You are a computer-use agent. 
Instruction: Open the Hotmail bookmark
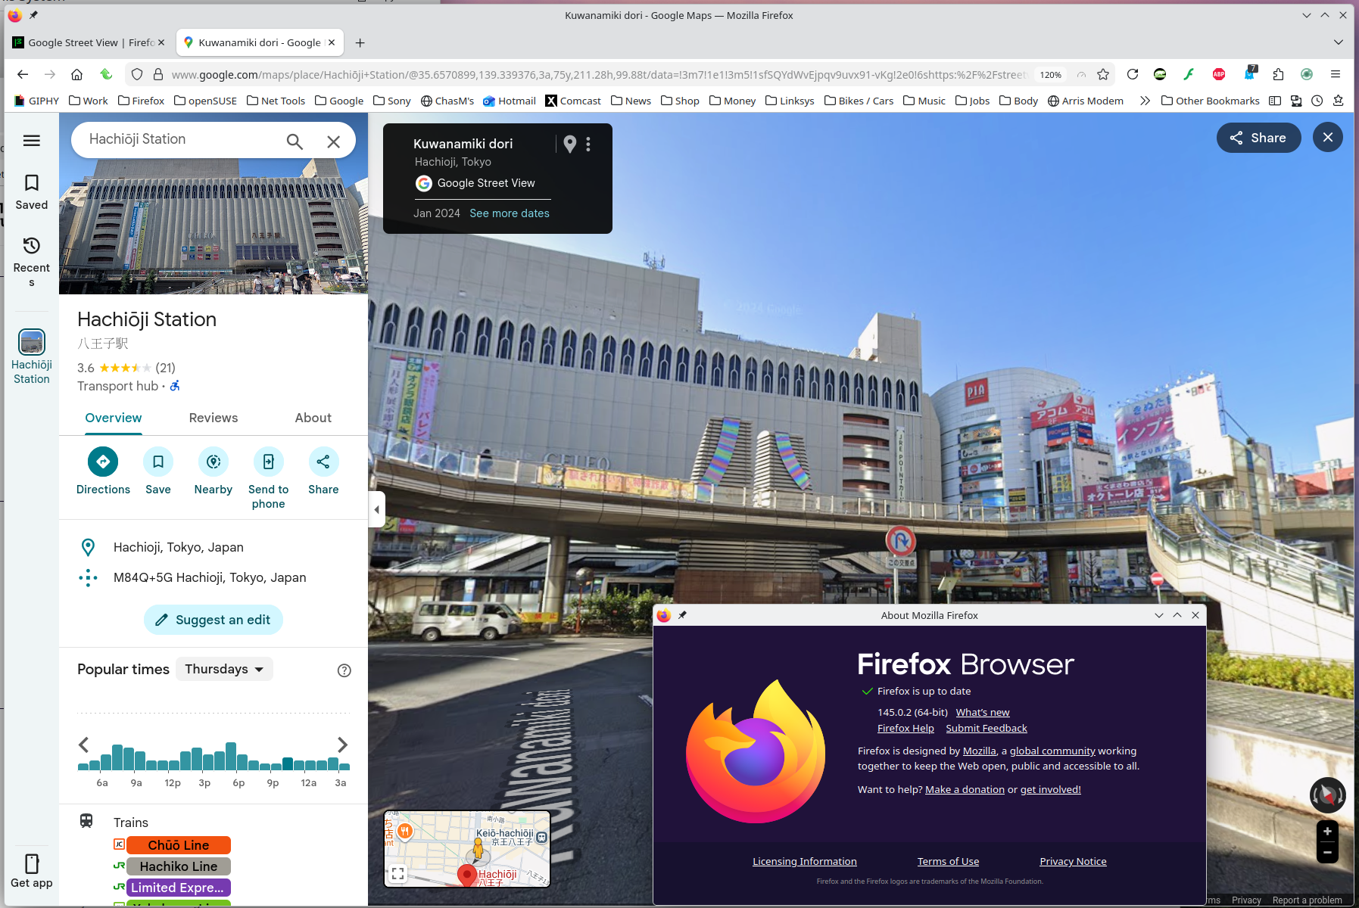510,101
